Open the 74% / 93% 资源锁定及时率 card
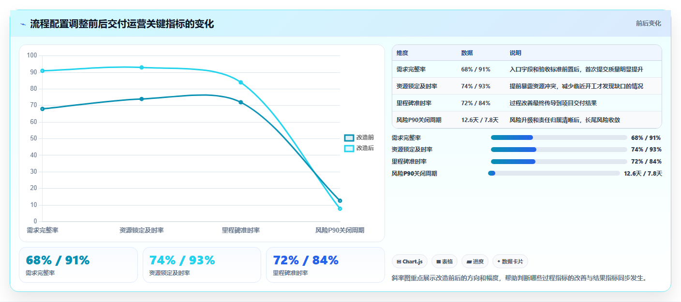The width and height of the screenshot is (681, 302). (202, 265)
